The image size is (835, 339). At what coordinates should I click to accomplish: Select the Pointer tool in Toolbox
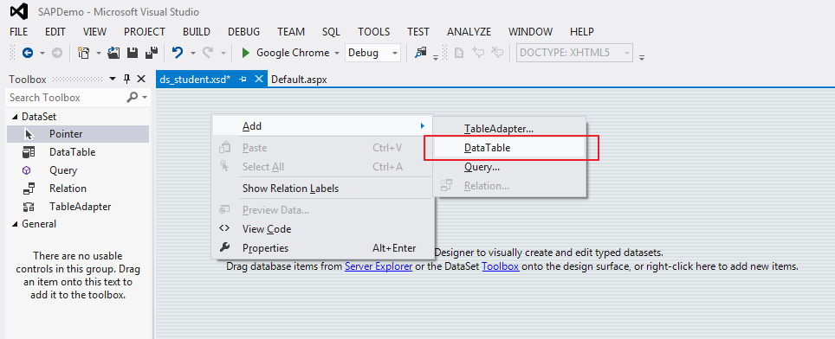[x=78, y=134]
